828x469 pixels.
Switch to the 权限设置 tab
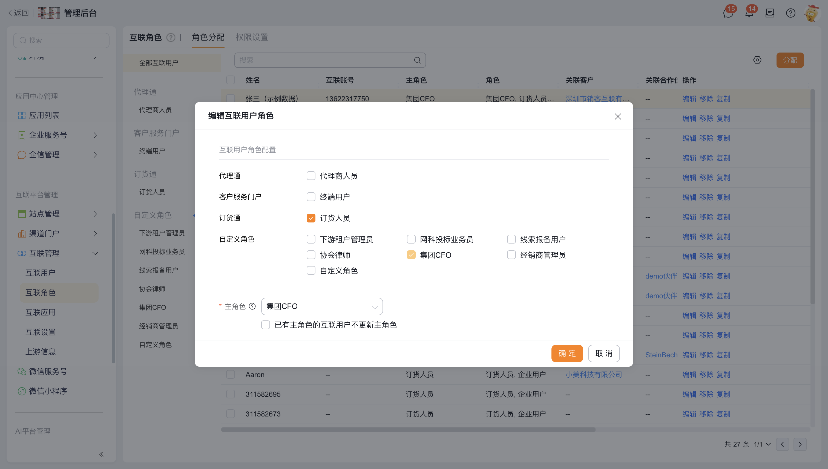[x=252, y=37]
